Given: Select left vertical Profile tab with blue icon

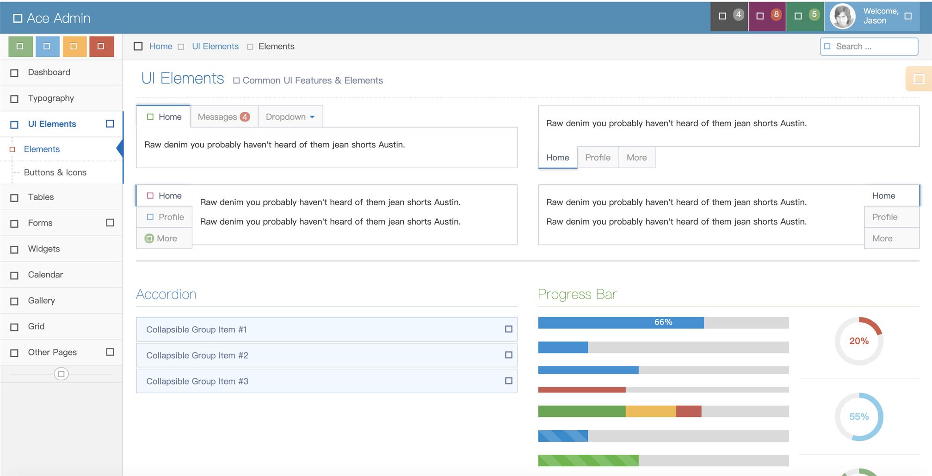Looking at the screenshot, I should (x=164, y=217).
